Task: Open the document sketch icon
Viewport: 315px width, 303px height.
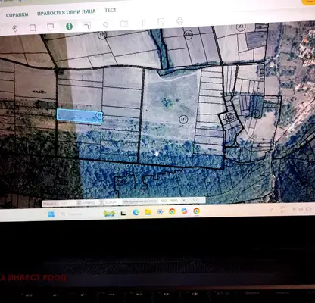Action: [x=161, y=22]
